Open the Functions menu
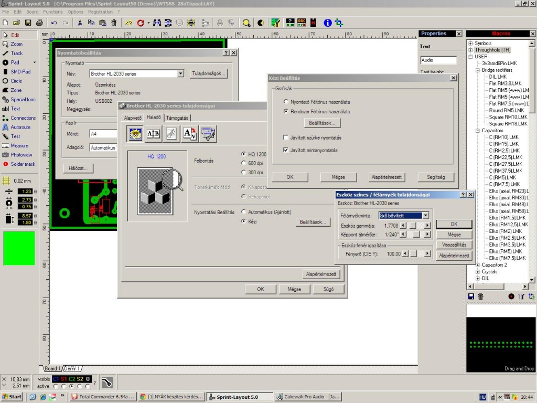Viewport: 537px width, 403px height. (x=53, y=12)
